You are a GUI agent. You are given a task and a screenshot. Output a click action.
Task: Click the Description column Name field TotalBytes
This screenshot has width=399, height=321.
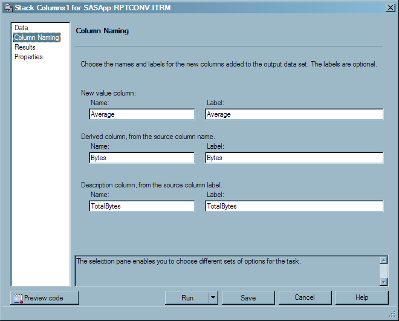point(142,206)
